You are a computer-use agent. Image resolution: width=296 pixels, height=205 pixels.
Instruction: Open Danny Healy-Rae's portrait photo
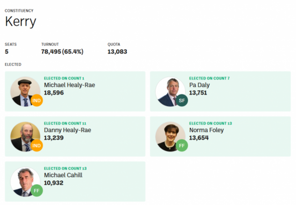pyautogui.click(x=26, y=137)
